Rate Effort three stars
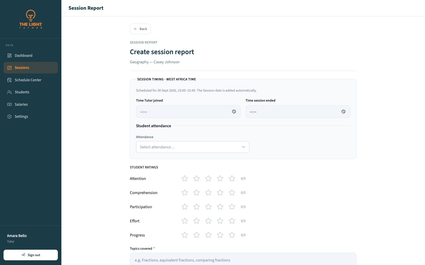425x265 pixels. [208, 221]
